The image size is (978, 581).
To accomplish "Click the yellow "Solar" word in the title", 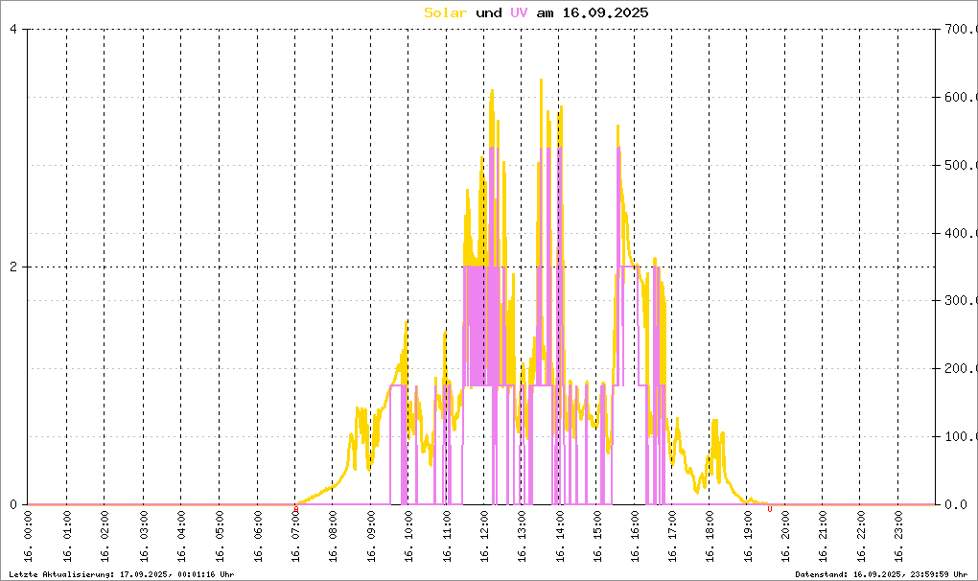I will (x=446, y=12).
